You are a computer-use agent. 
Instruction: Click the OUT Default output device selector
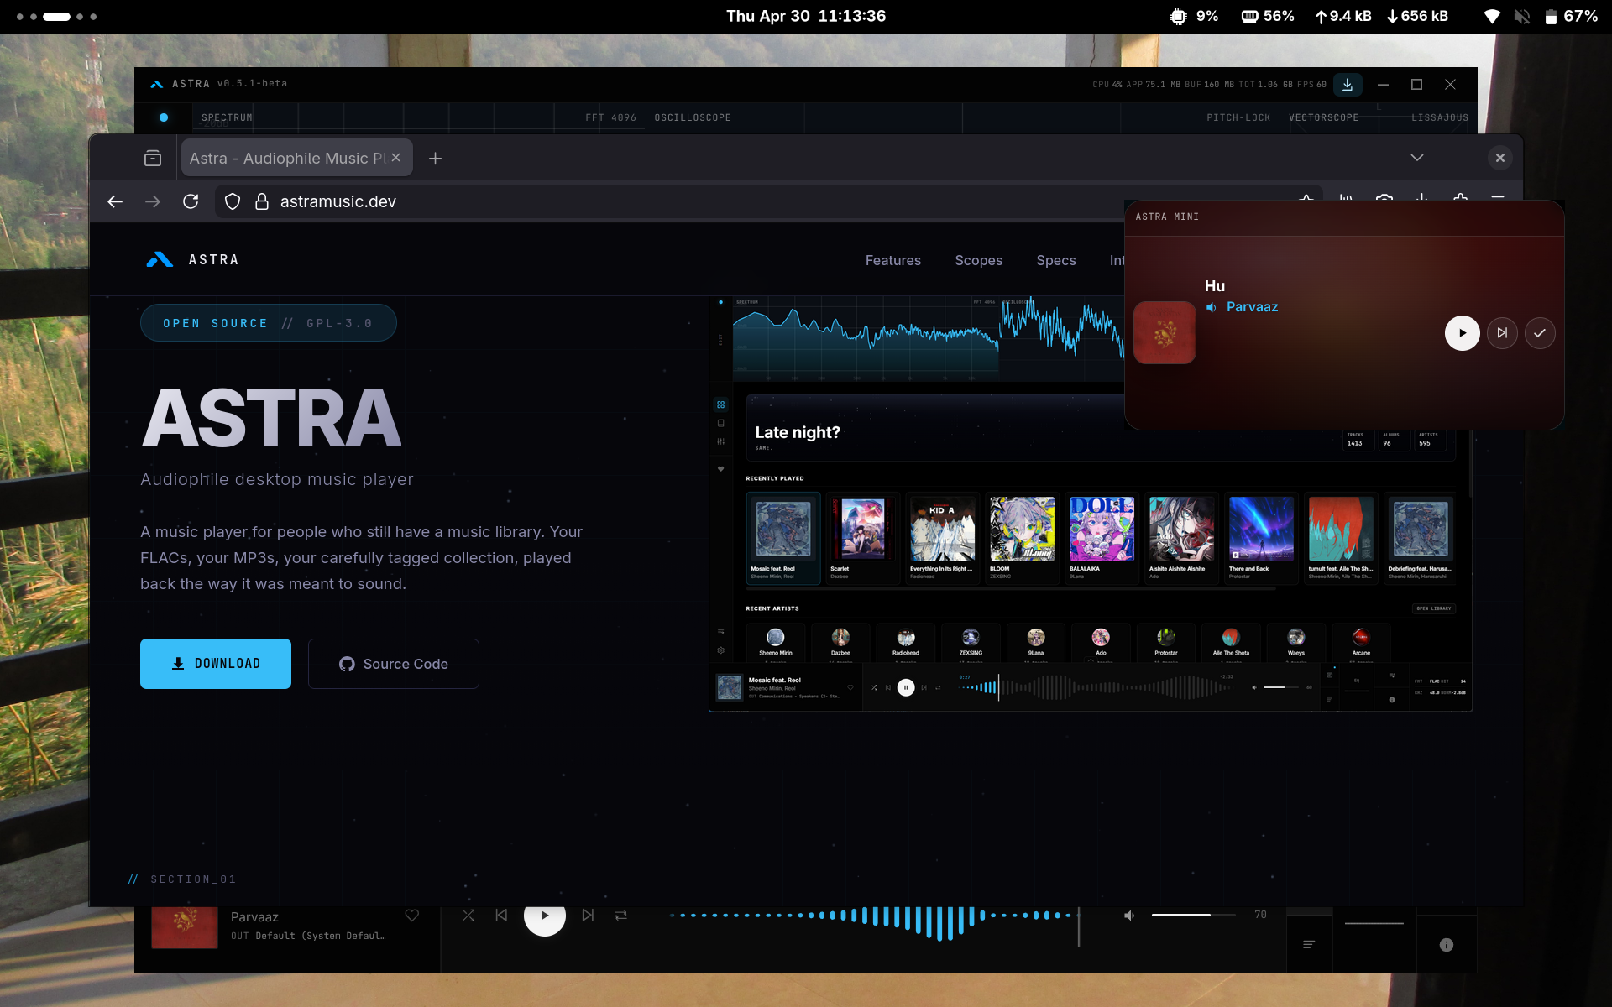[309, 936]
